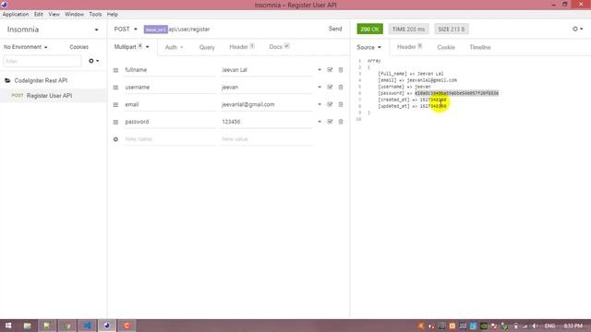This screenshot has width=591, height=332.
Task: Open the username value type dropdown arrow
Action: 320,87
